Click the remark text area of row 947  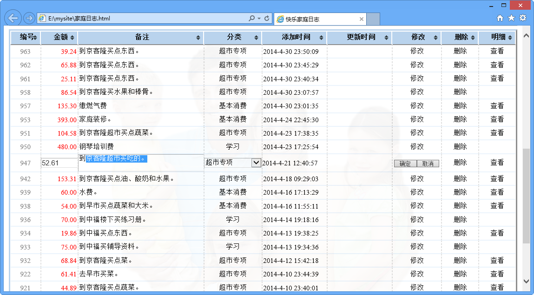(141, 163)
